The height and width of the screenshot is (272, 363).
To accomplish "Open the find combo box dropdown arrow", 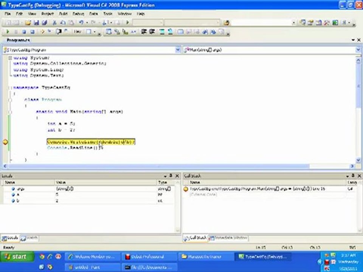I will [x=293, y=23].
